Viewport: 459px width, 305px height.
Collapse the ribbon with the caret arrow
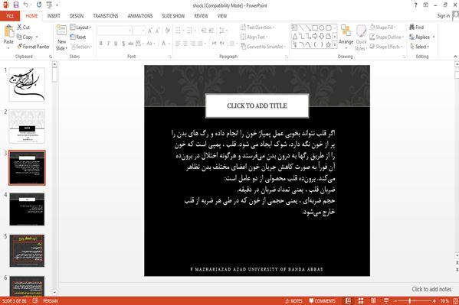(x=455, y=57)
